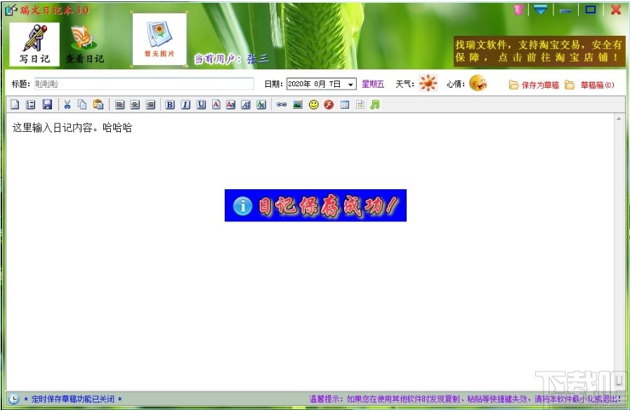This screenshot has height=410, width=630.
Task: Close the 瑞文日记本 window
Action: (x=615, y=10)
